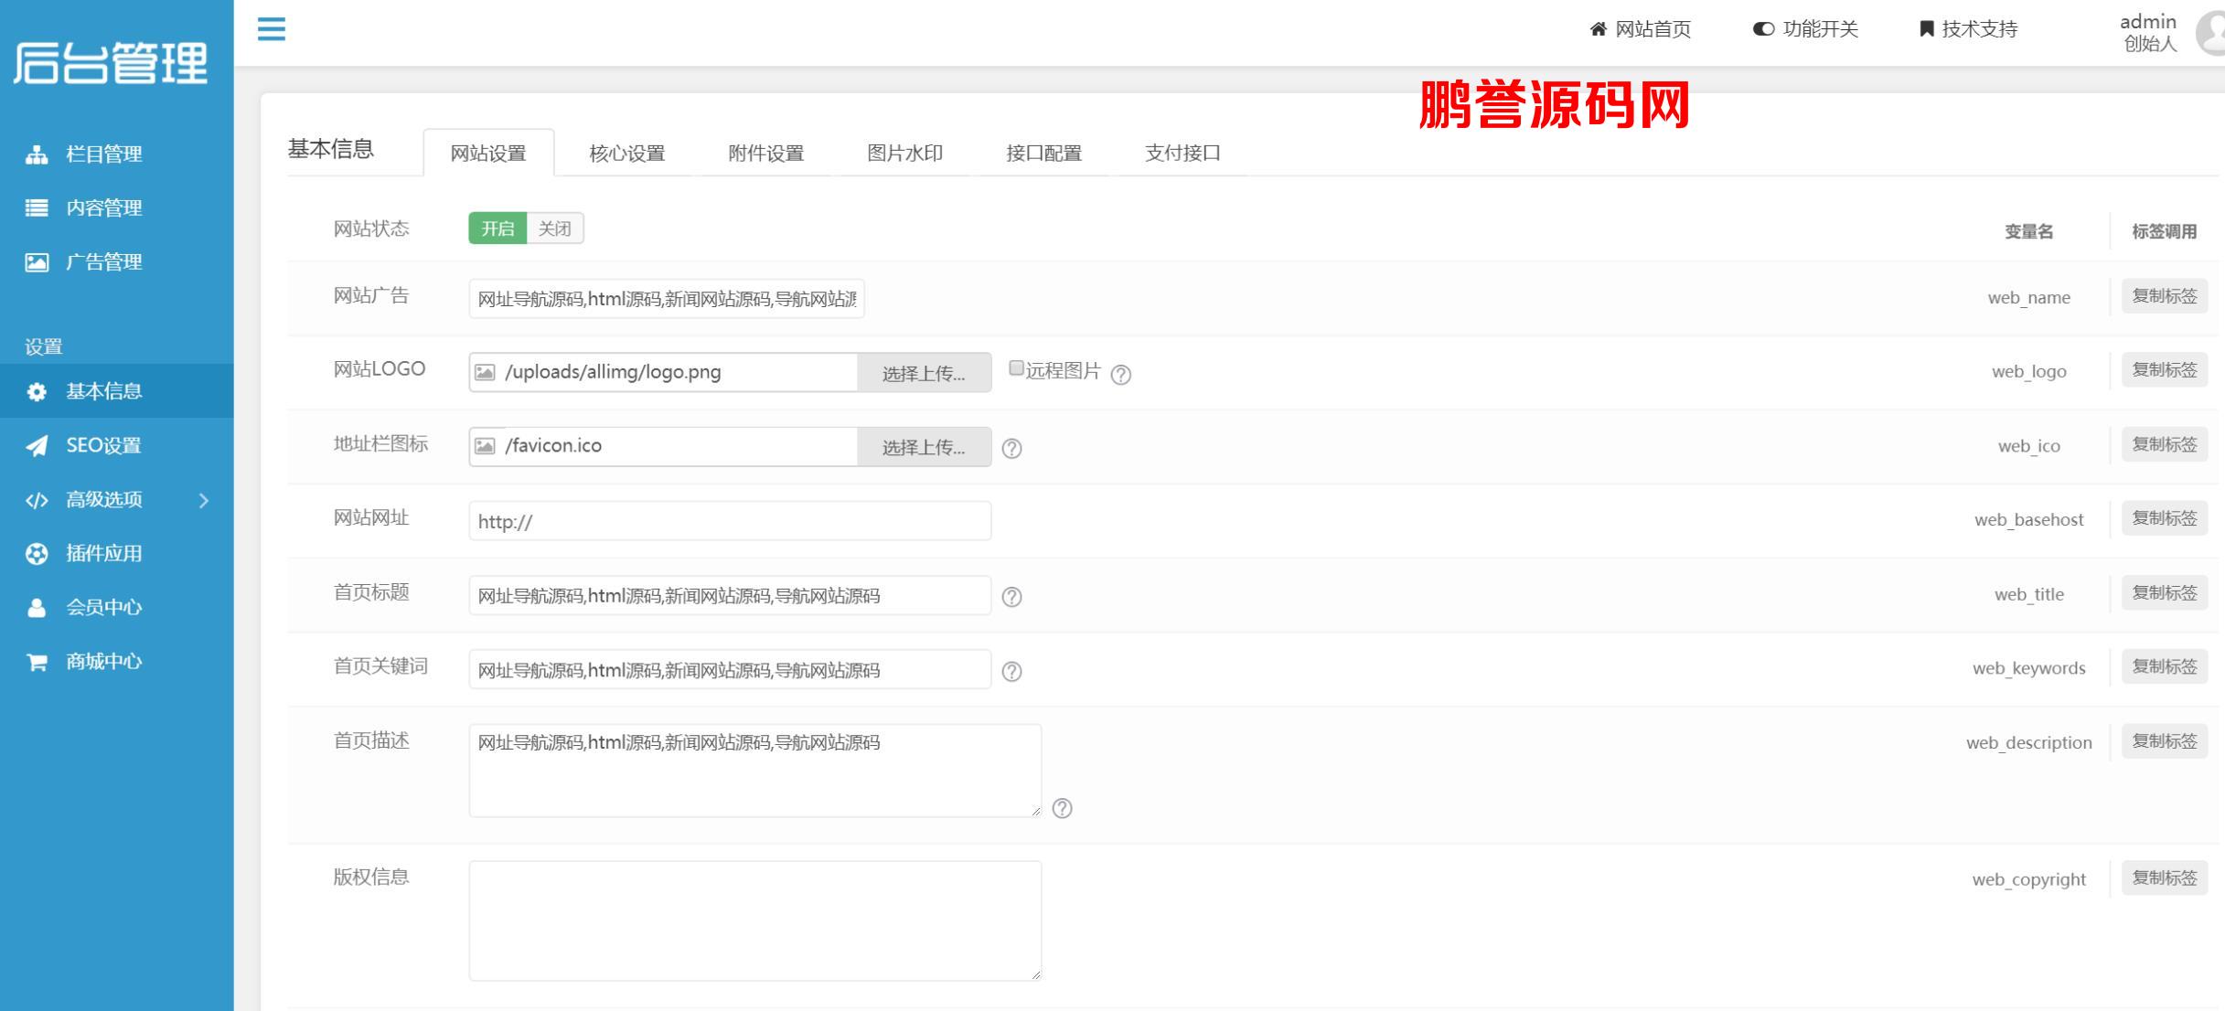This screenshot has width=2225, height=1011.
Task: Click the toggle icon beside 功能开关
Action: coord(1763,29)
